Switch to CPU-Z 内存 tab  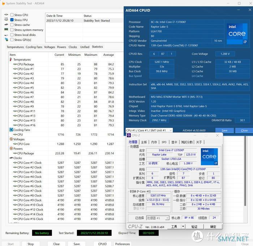[154, 142]
